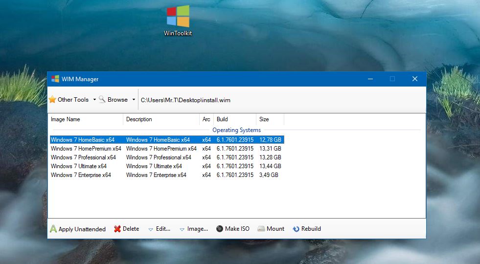Sort by Build column header
The image size is (480, 264).
[x=235, y=119]
